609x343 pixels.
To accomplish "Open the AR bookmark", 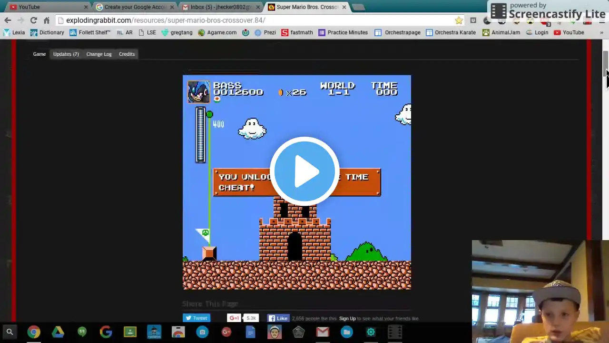I will [125, 32].
